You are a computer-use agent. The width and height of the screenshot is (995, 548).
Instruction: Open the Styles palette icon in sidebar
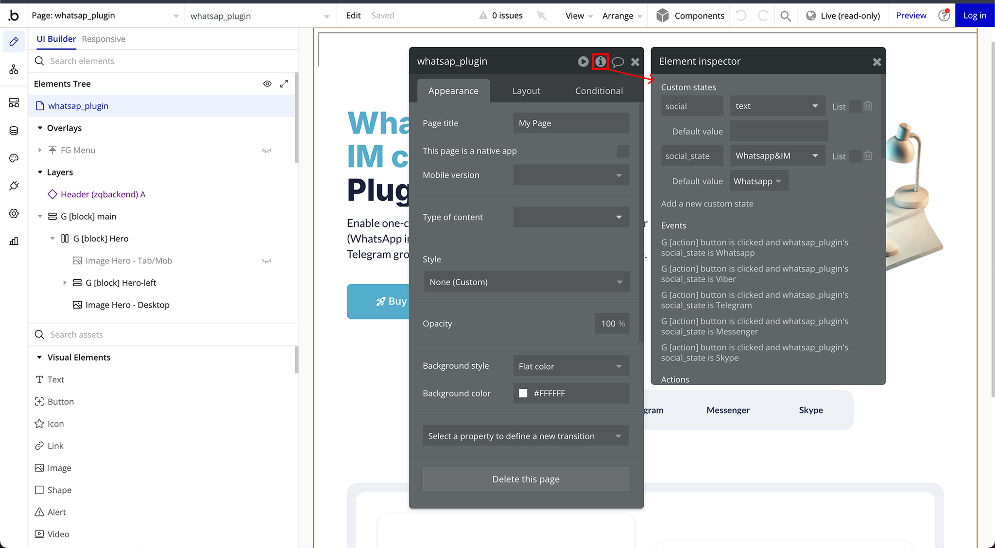[14, 158]
